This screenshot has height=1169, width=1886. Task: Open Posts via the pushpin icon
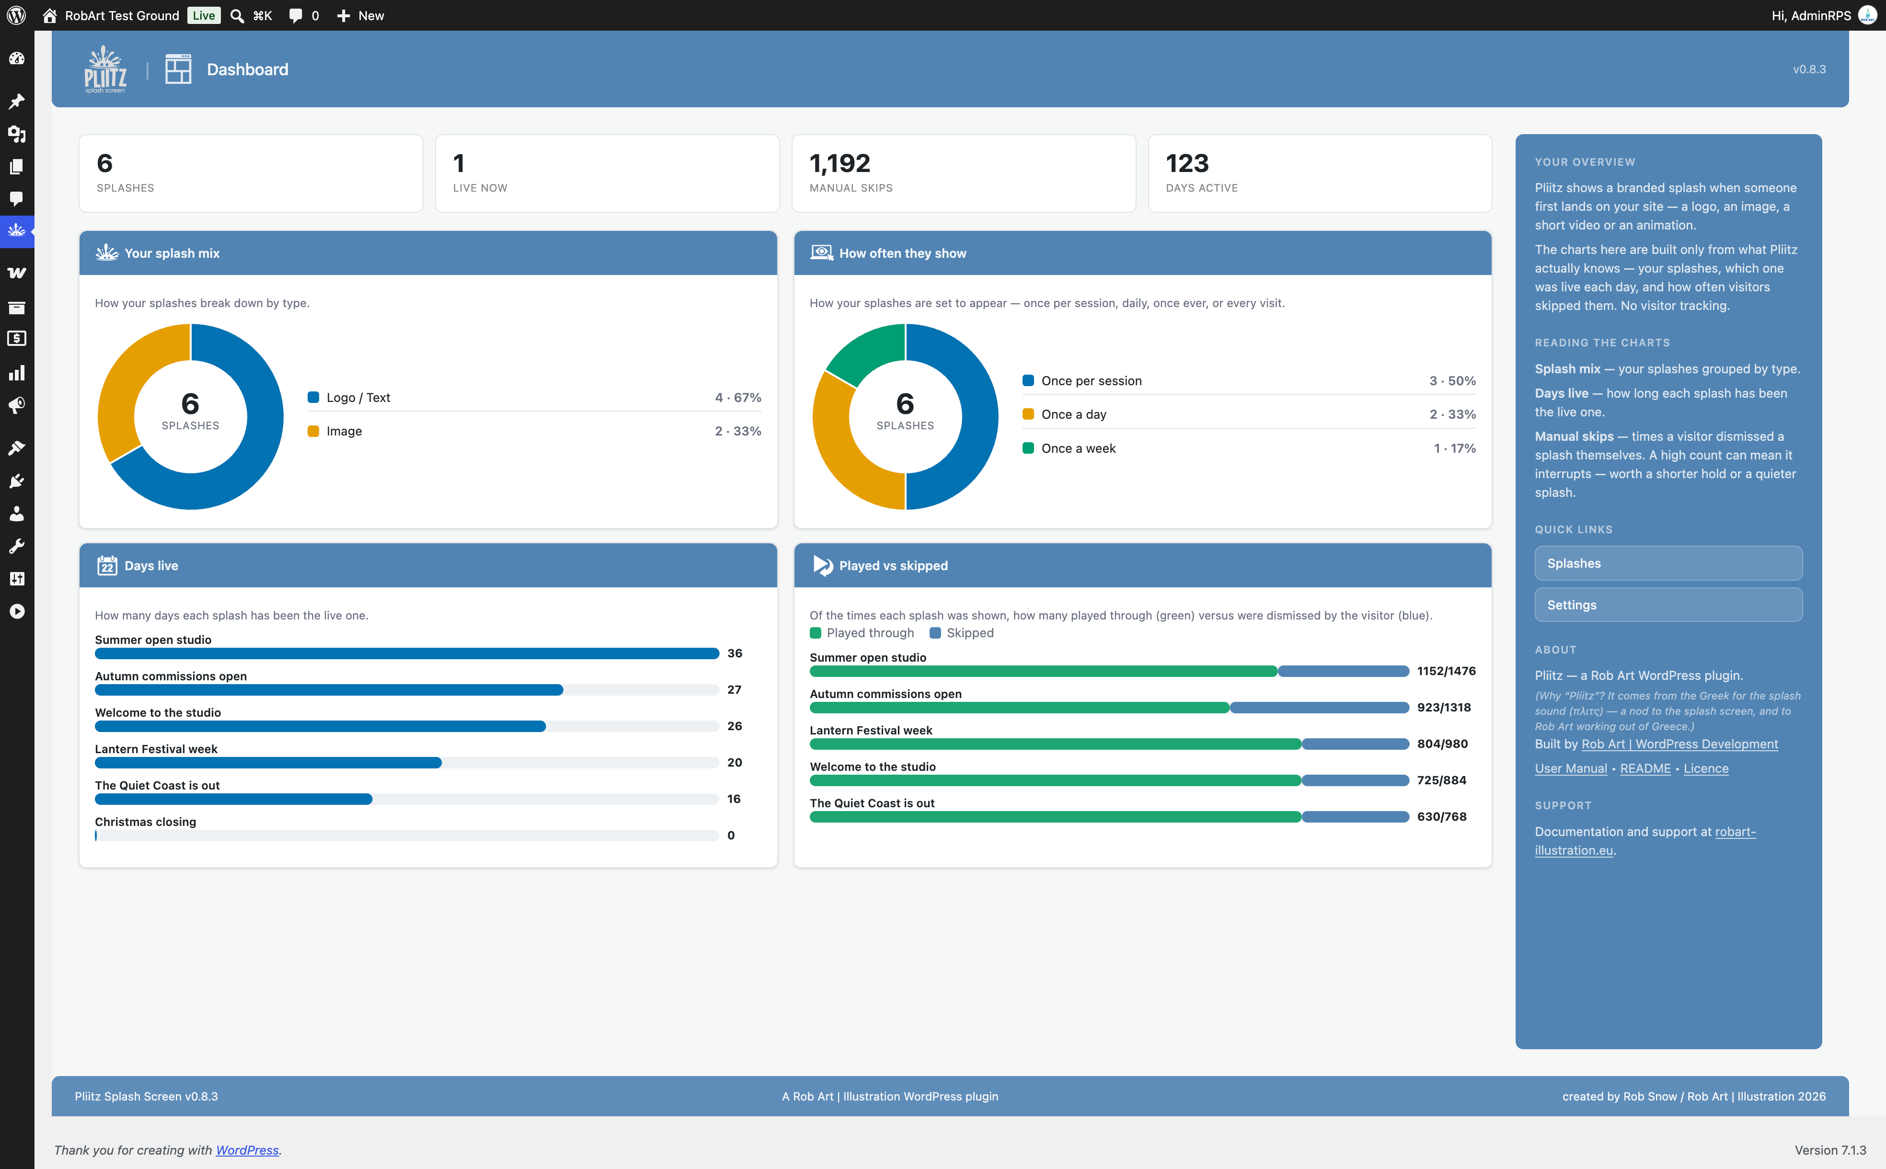point(16,101)
